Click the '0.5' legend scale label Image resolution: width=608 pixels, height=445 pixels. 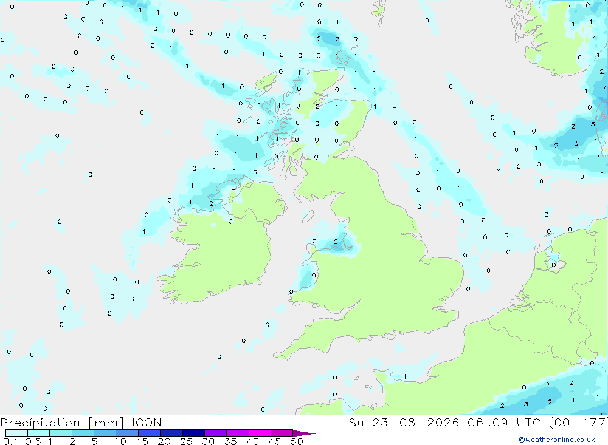click(33, 441)
